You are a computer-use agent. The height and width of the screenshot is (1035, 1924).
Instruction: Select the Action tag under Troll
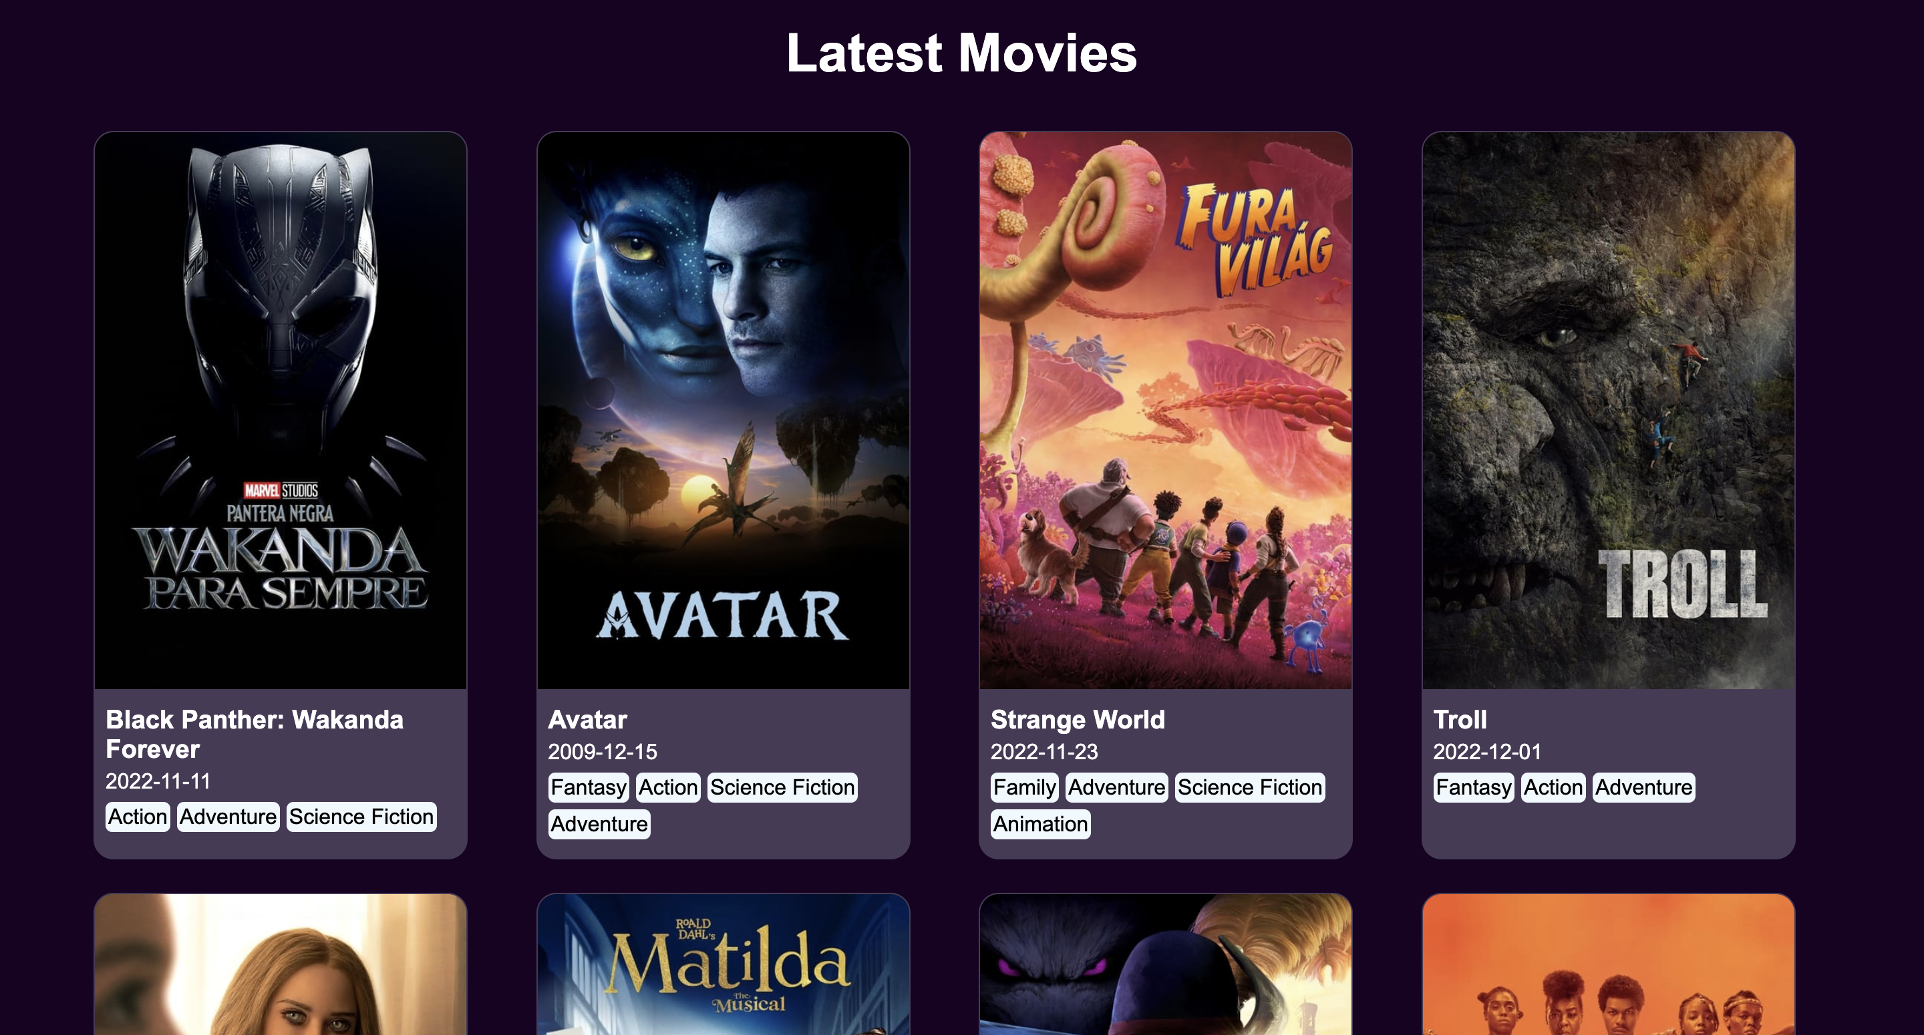click(1553, 787)
